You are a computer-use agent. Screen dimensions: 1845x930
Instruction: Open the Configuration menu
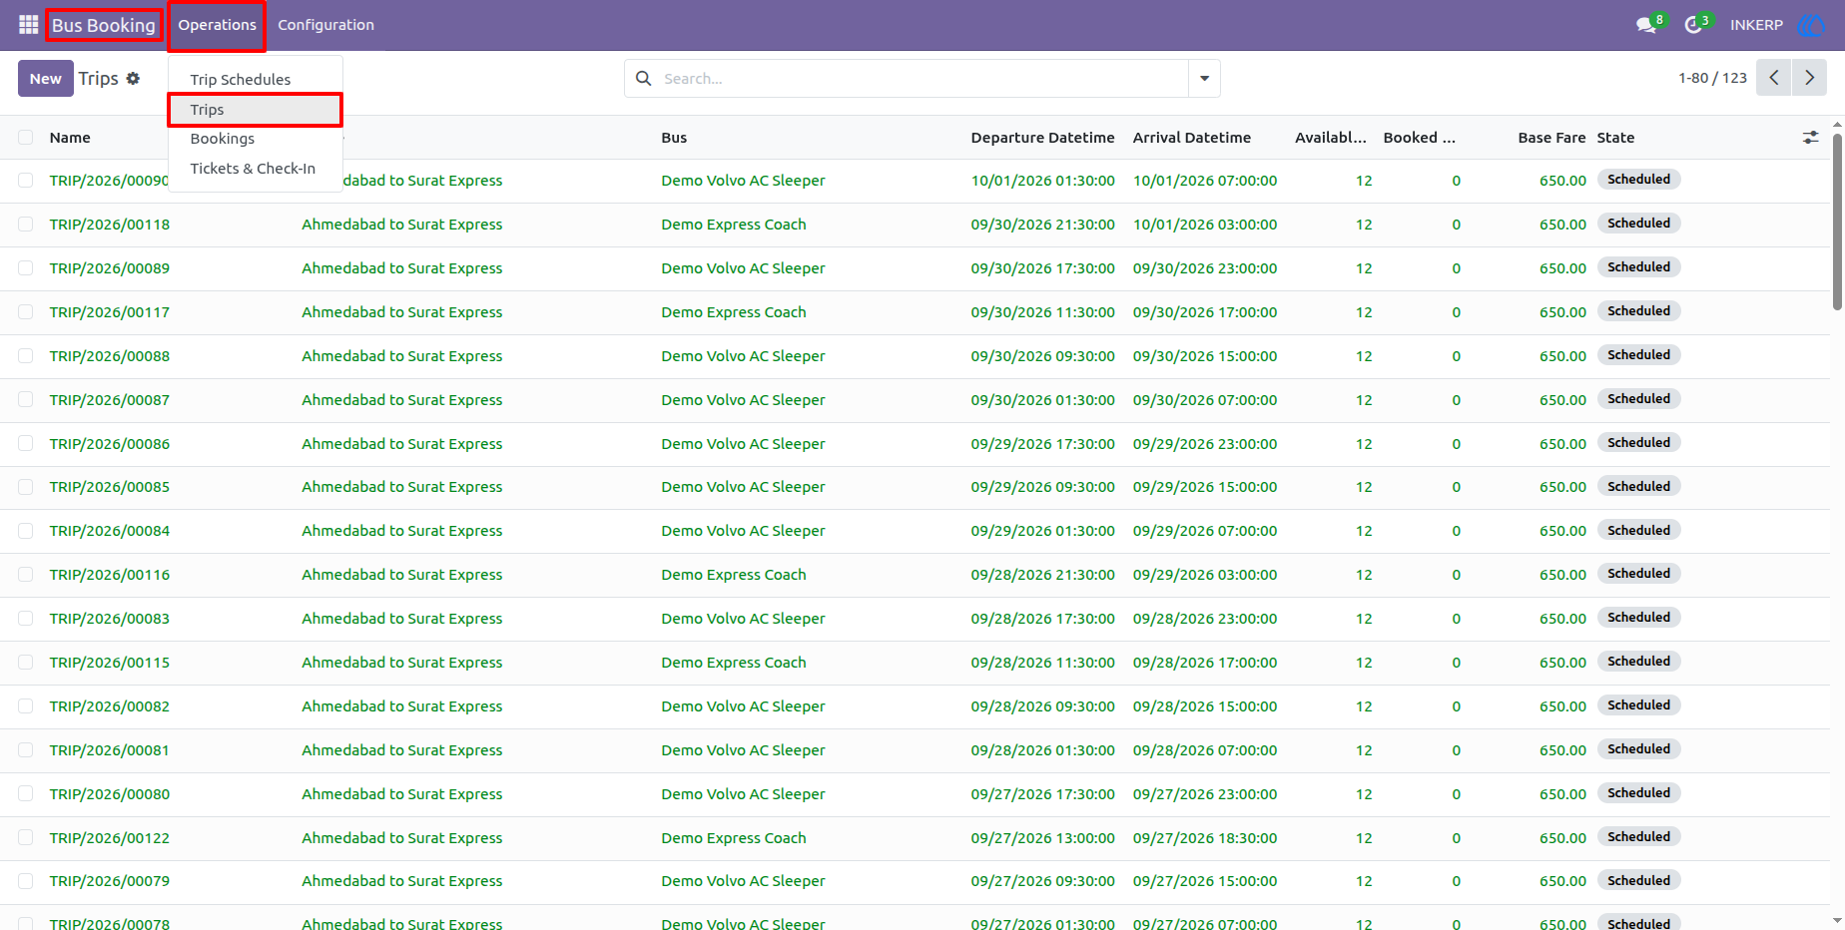325,25
